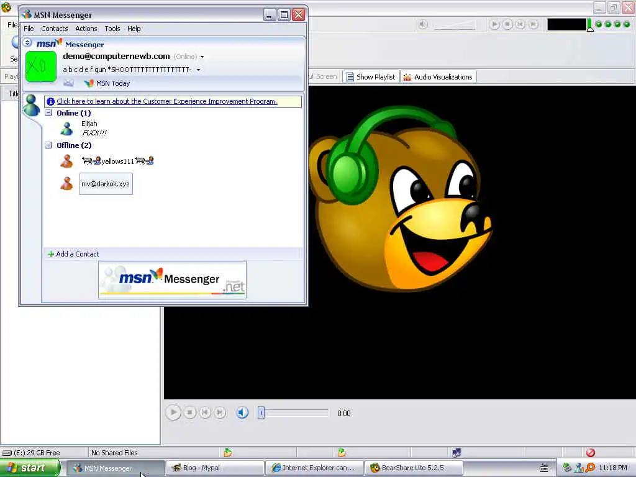Viewport: 636px width, 477px height.
Task: Open the File menu in MSN Messenger
Action: [29, 29]
